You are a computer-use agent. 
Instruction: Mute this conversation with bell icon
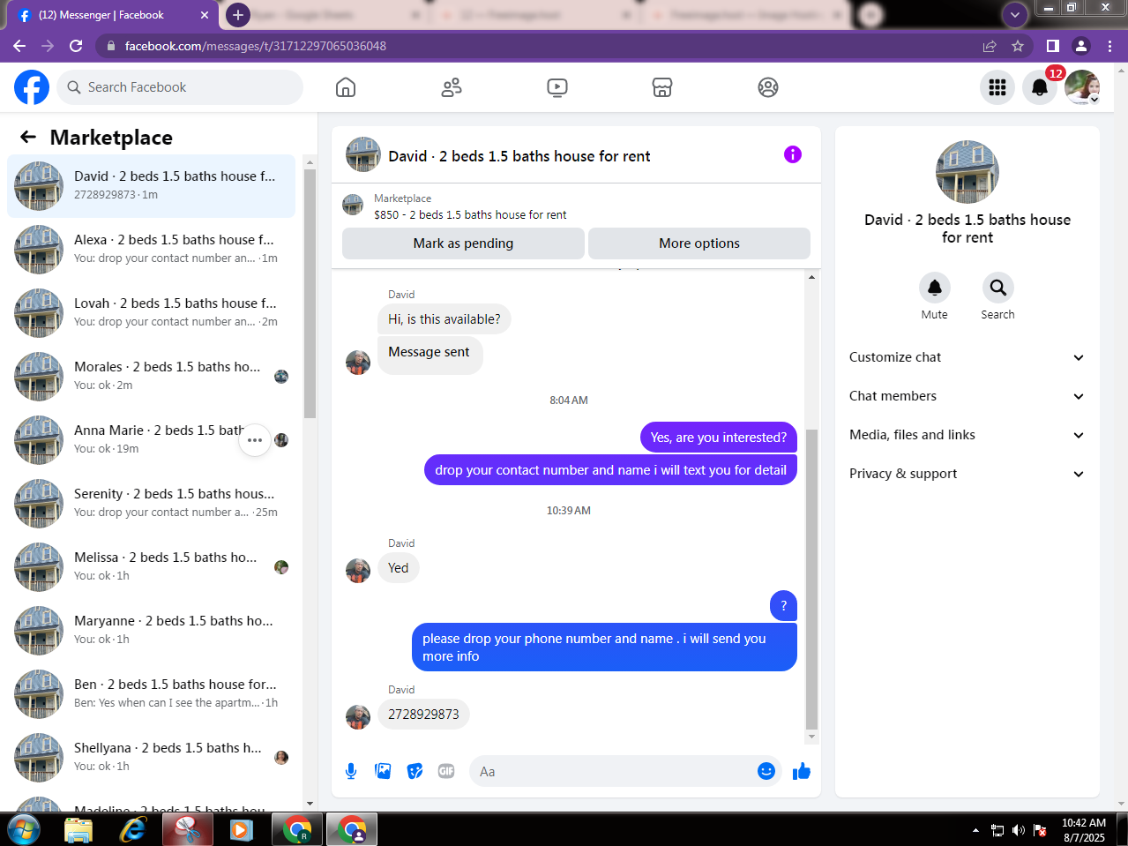click(935, 288)
